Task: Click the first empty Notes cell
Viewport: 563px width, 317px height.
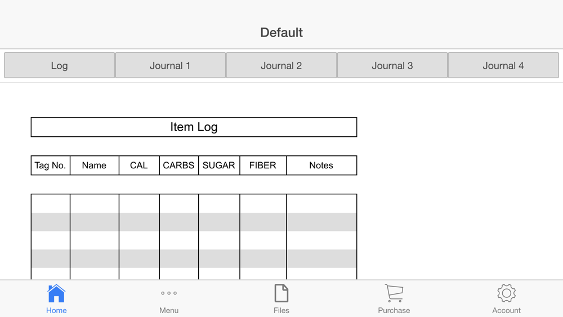Action: point(321,204)
